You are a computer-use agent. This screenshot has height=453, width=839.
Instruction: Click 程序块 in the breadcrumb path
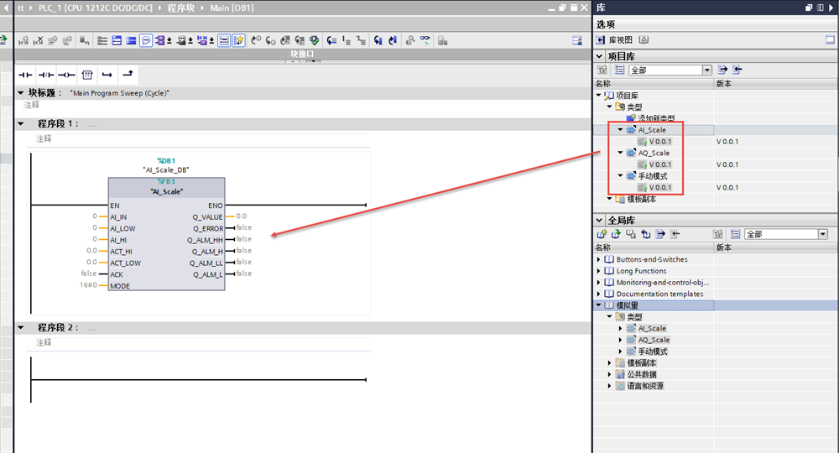point(181,8)
